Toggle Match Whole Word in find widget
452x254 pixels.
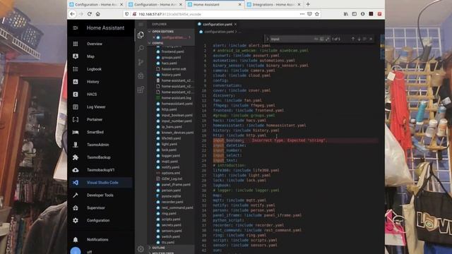coord(322,39)
